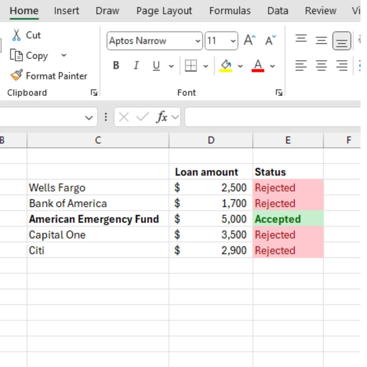Click the Cut scissors icon
Screen dimensions: 367x367
tap(16, 35)
